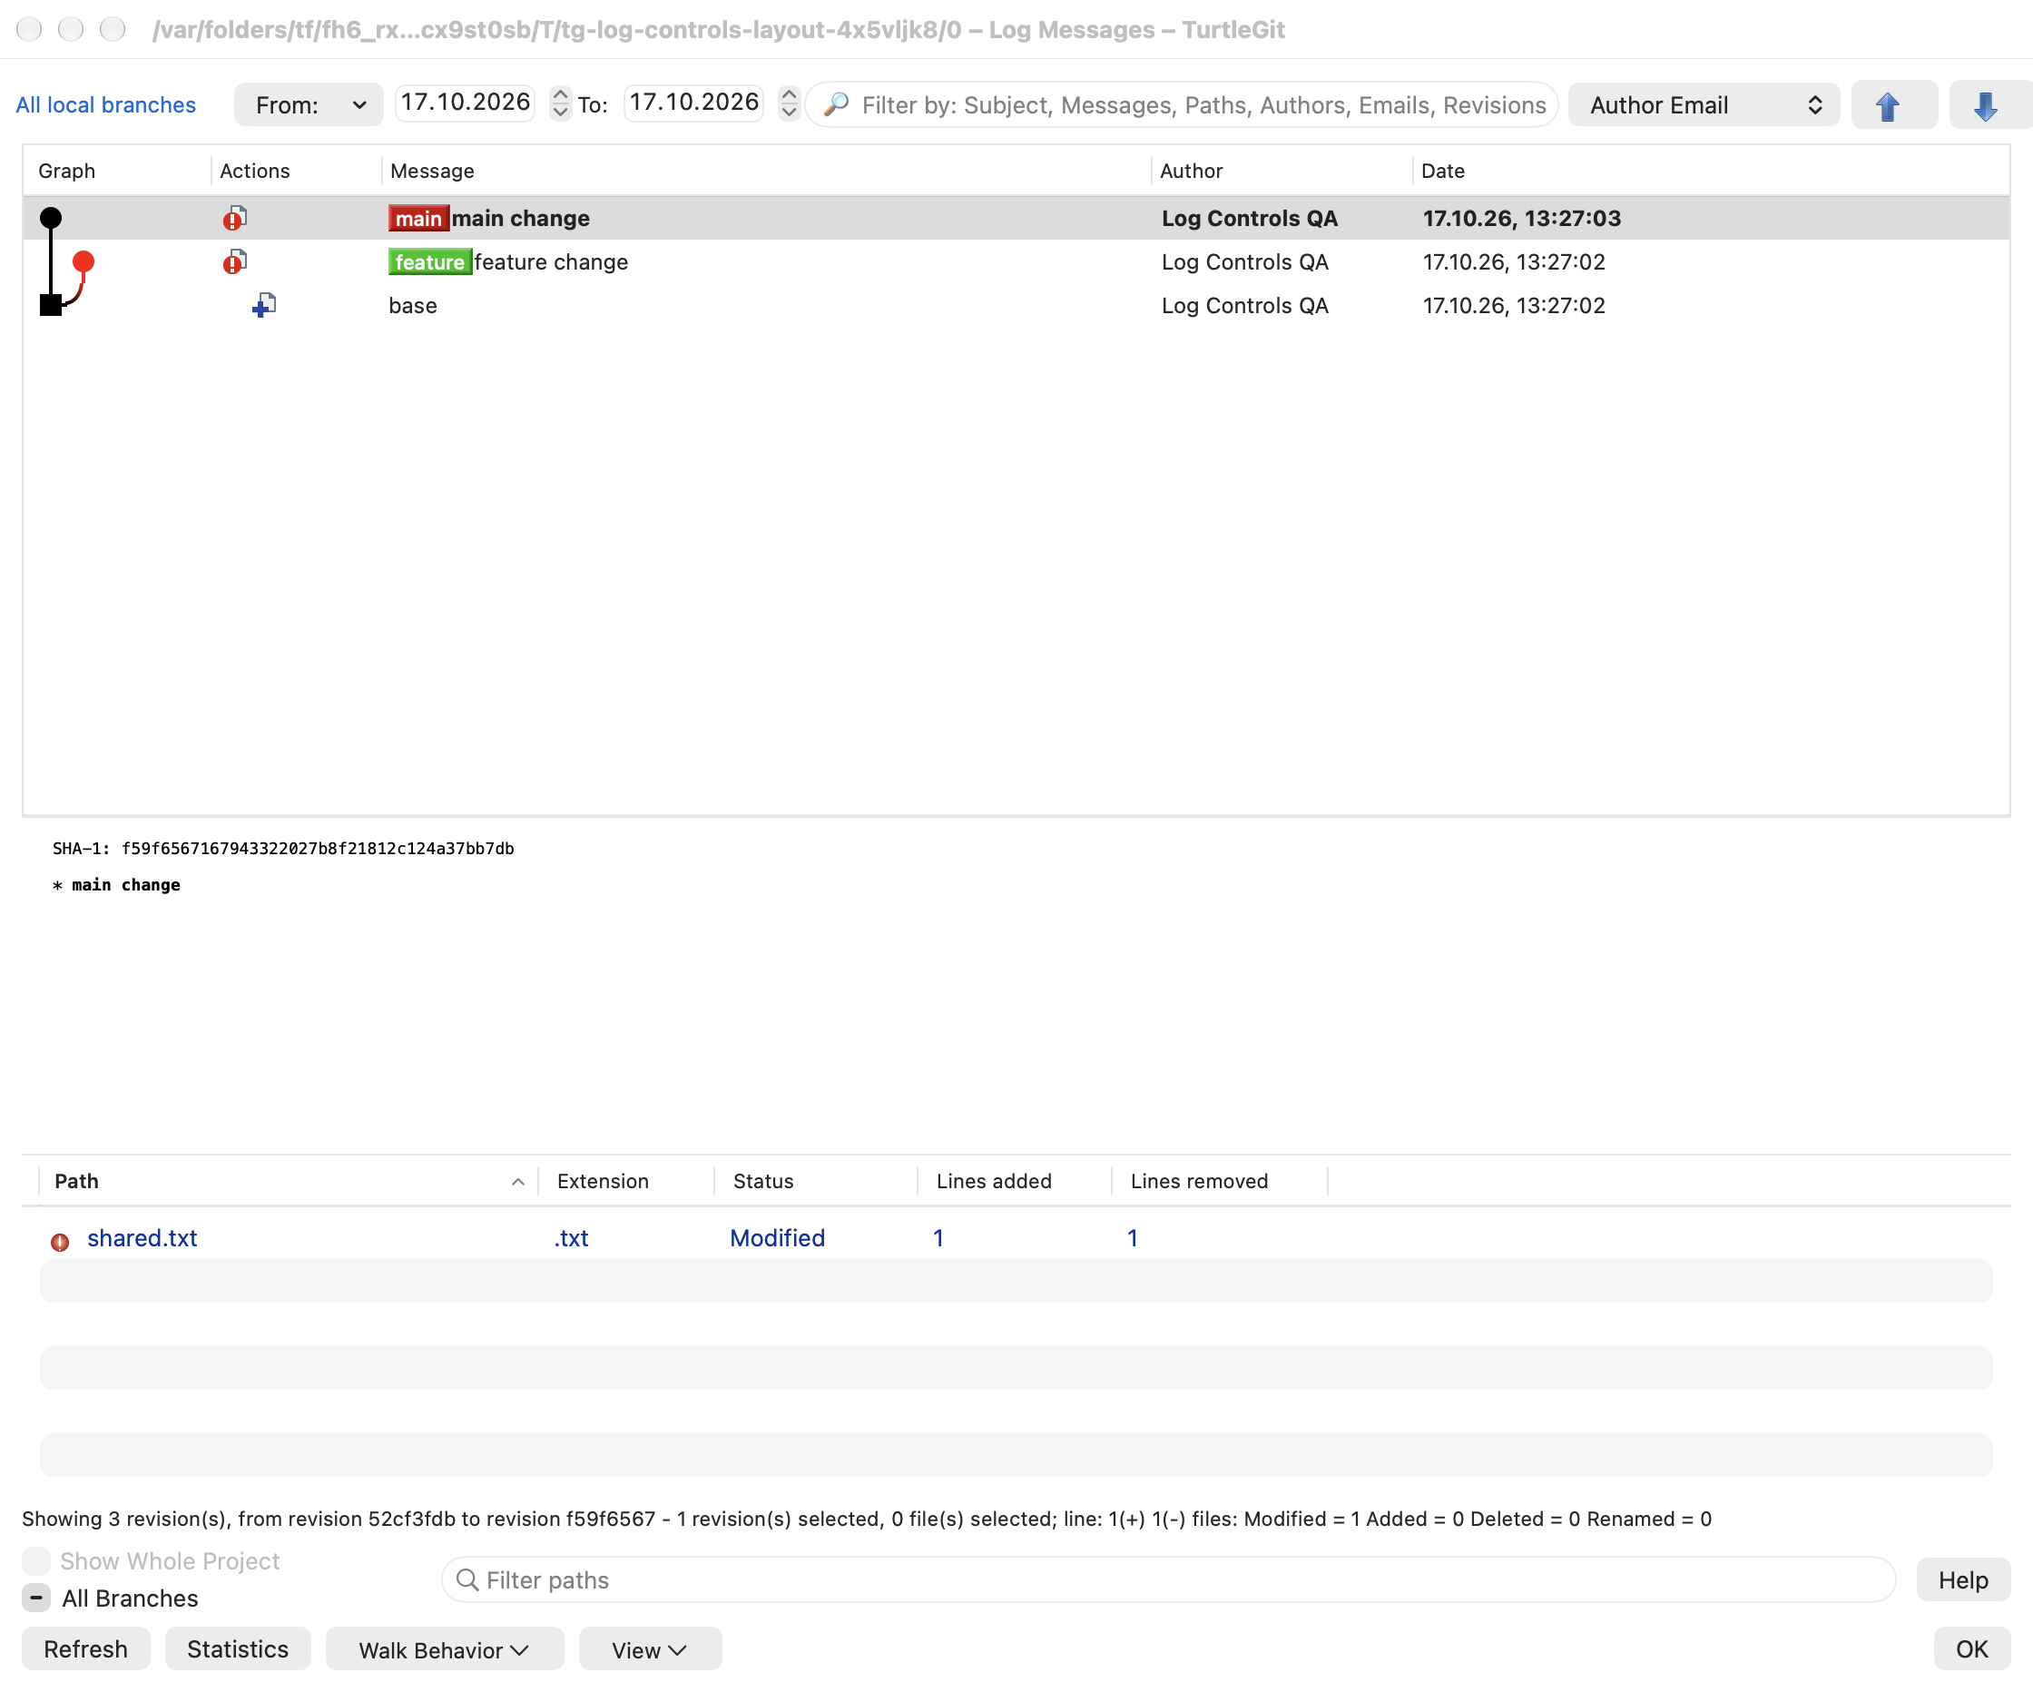The image size is (2033, 1692).
Task: Click the From date stepper arrows
Action: click(561, 103)
